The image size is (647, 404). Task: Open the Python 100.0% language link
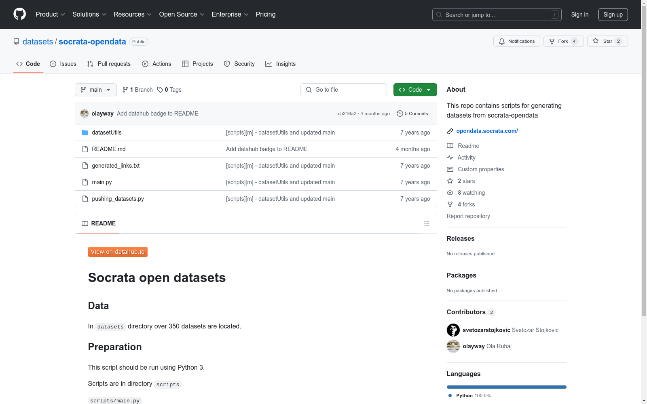tap(469, 396)
